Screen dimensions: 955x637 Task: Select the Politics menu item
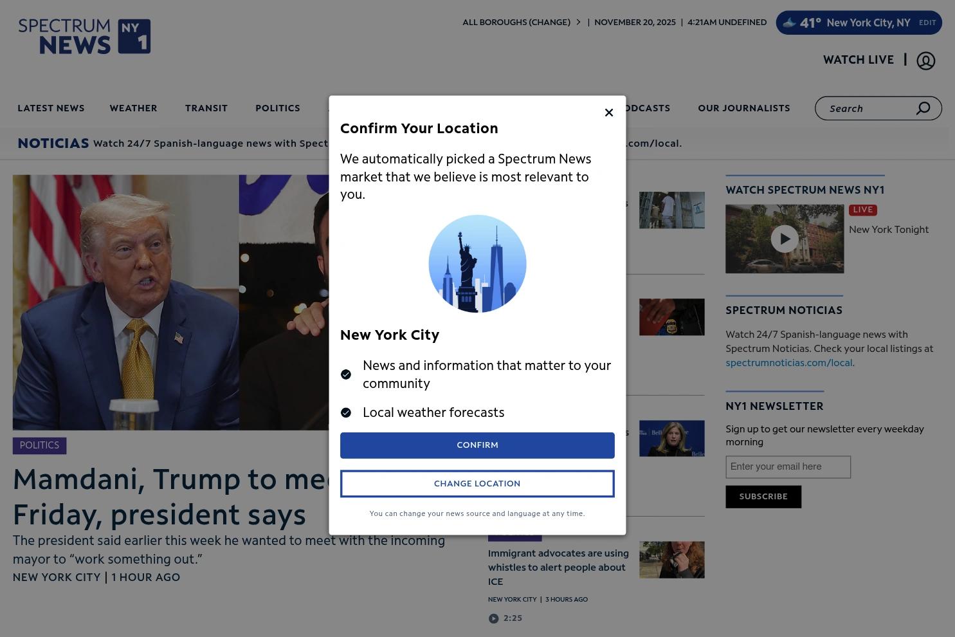click(278, 108)
